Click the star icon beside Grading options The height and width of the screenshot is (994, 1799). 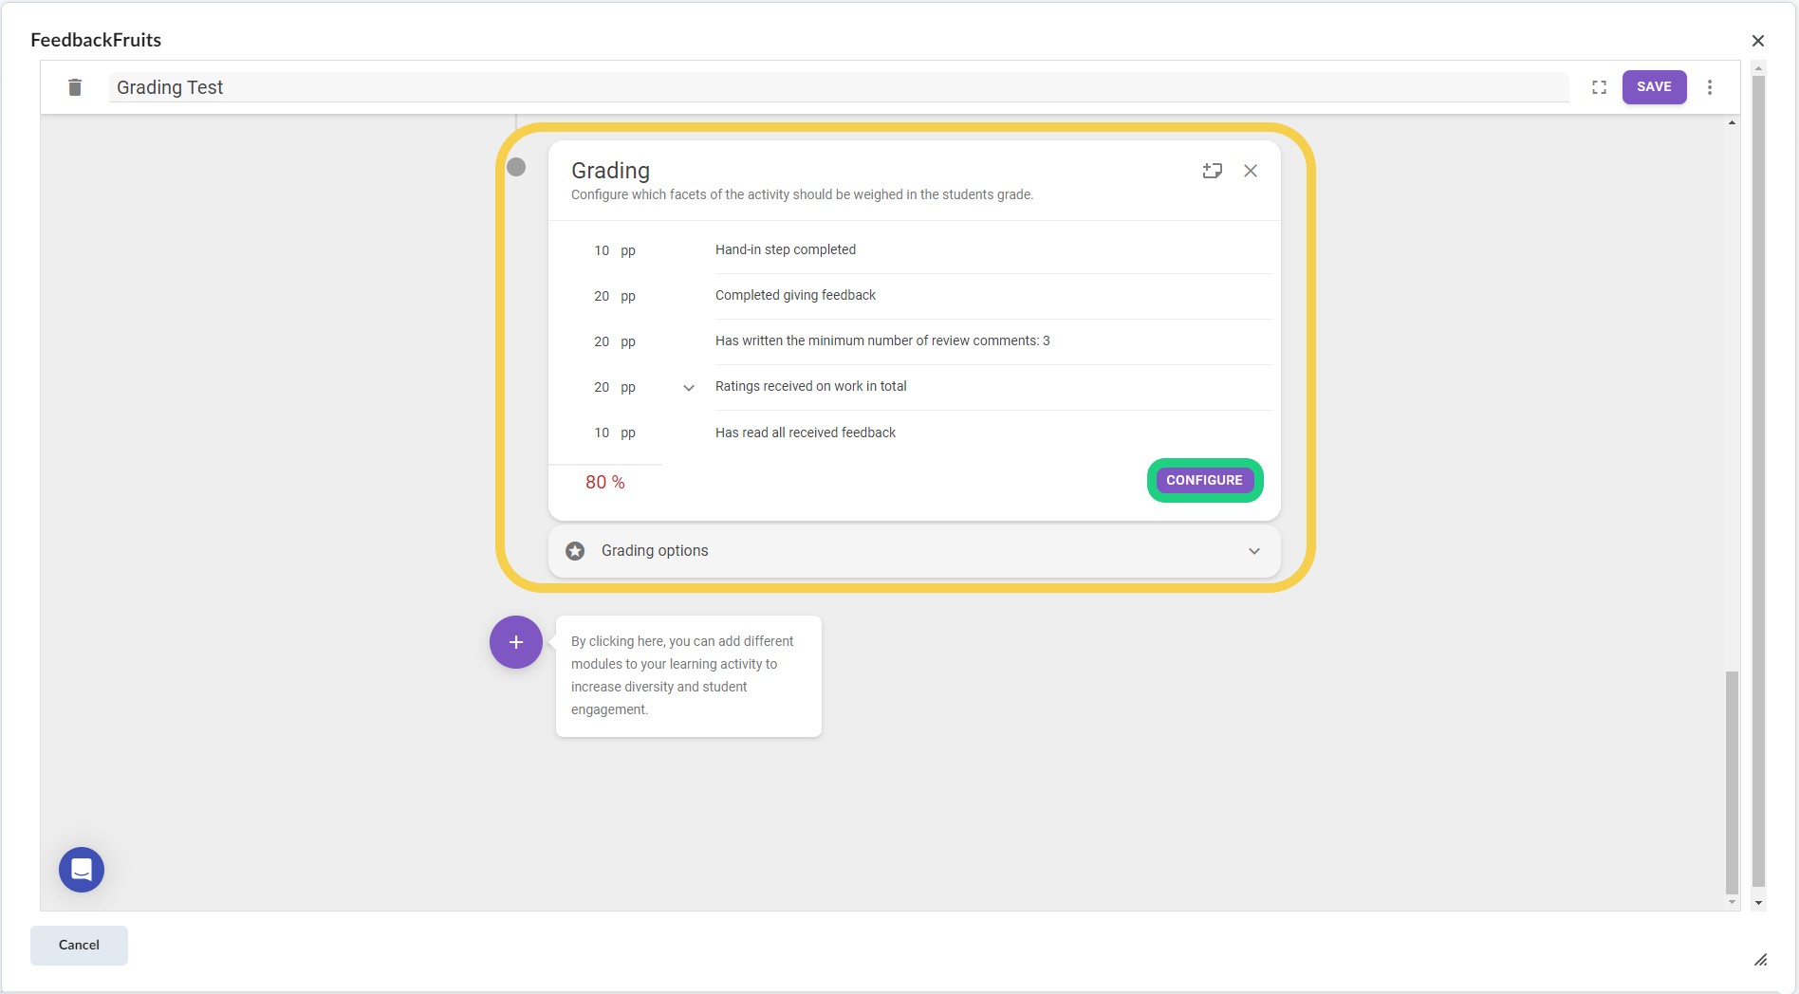[575, 551]
